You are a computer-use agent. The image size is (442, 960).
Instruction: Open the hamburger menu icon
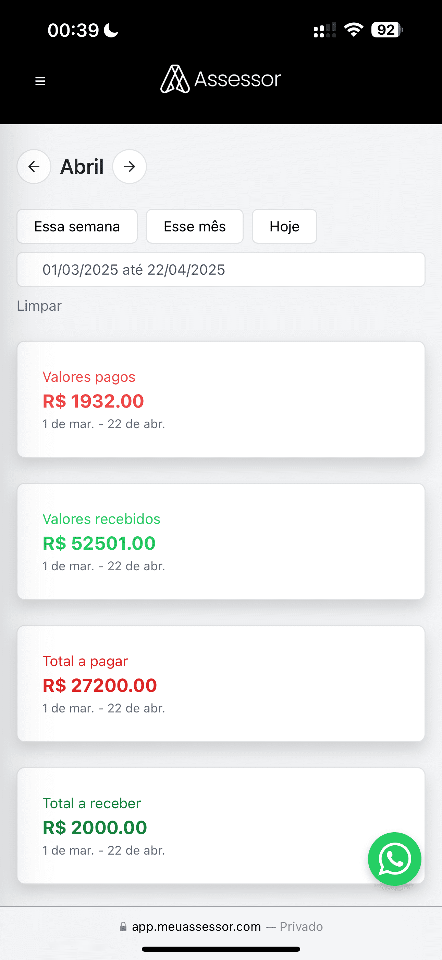tap(40, 81)
